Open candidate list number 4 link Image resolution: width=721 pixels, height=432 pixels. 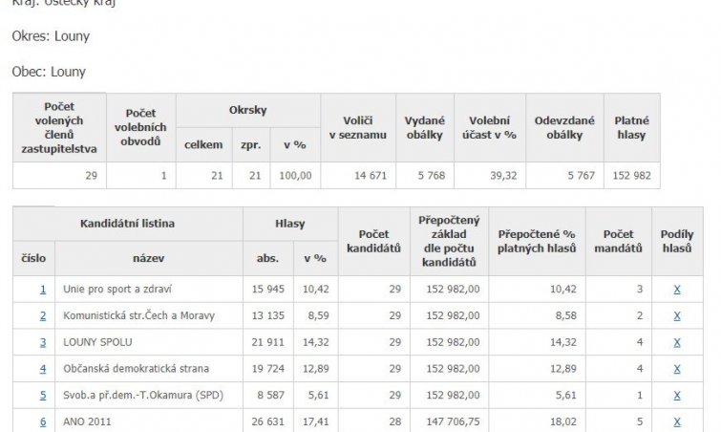coord(43,369)
